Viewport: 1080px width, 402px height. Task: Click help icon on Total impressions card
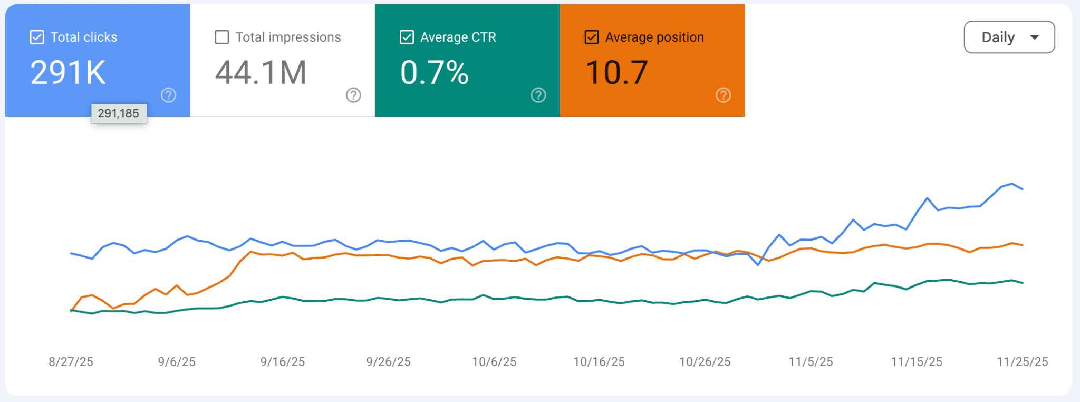353,95
